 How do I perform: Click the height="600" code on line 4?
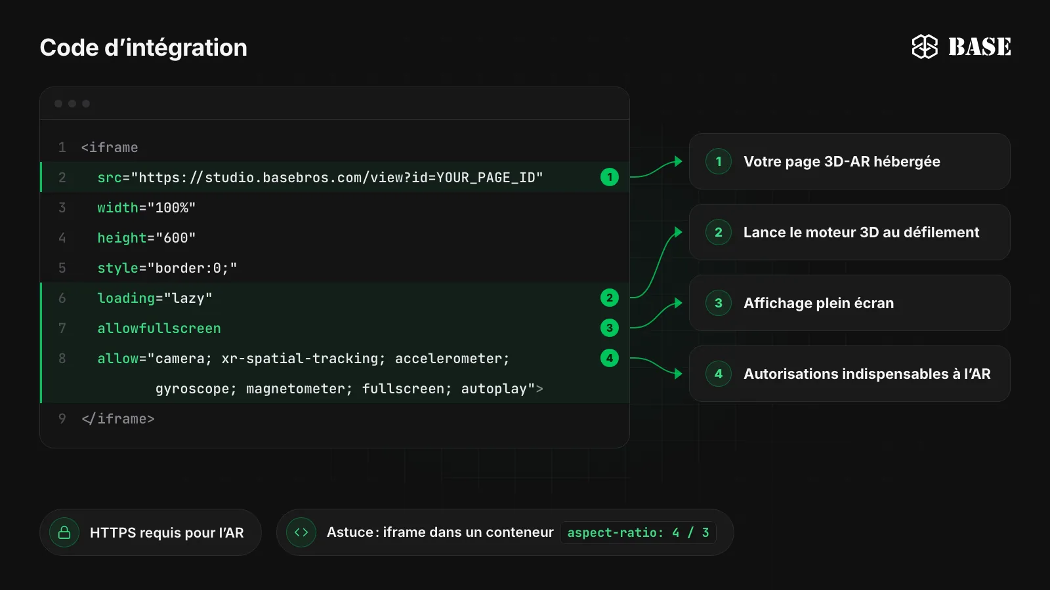click(146, 238)
